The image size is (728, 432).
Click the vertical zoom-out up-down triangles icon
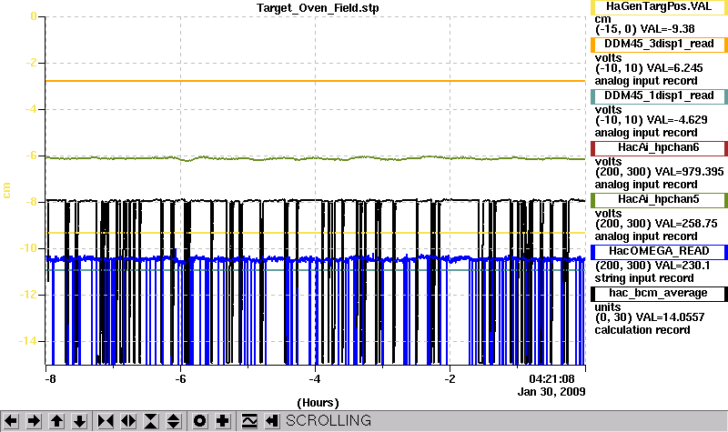(174, 421)
